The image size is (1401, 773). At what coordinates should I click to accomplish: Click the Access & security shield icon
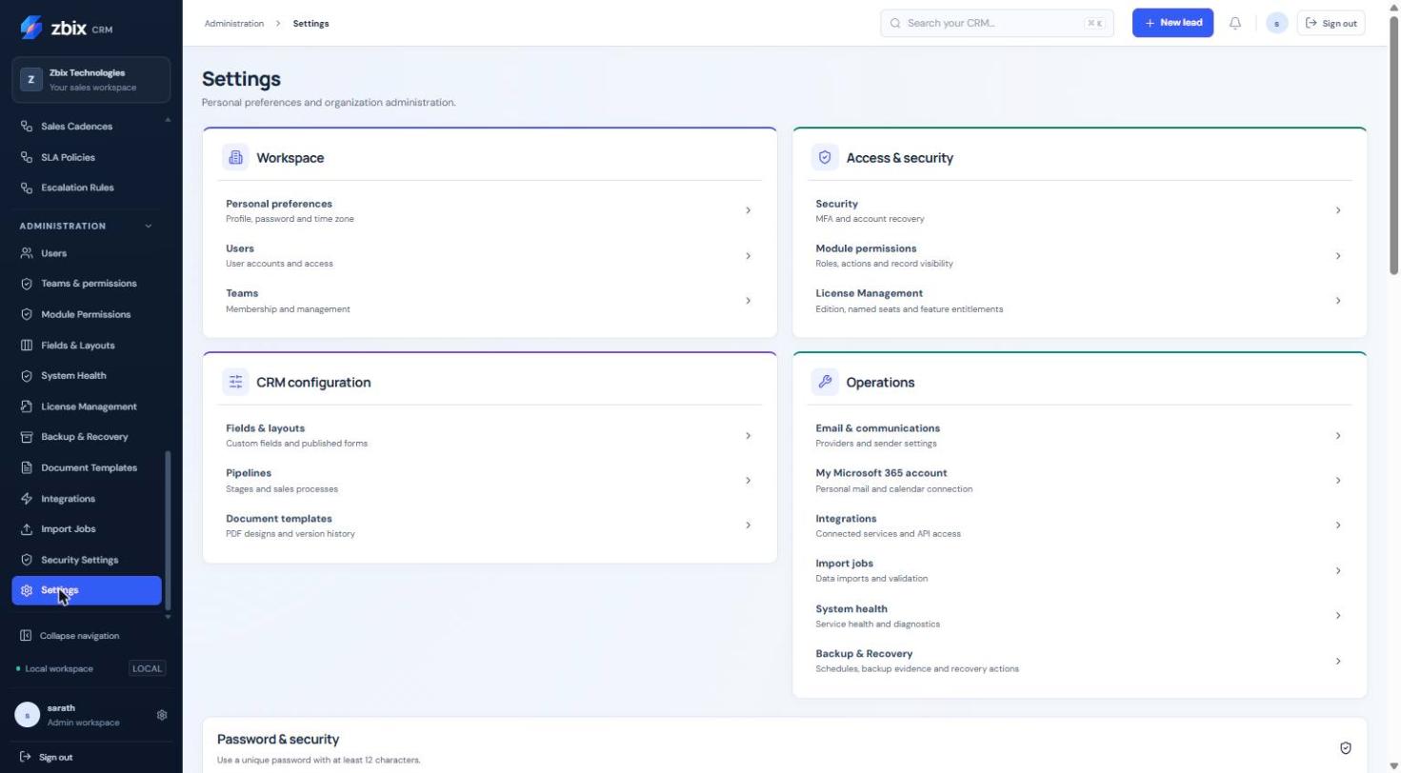coord(825,157)
